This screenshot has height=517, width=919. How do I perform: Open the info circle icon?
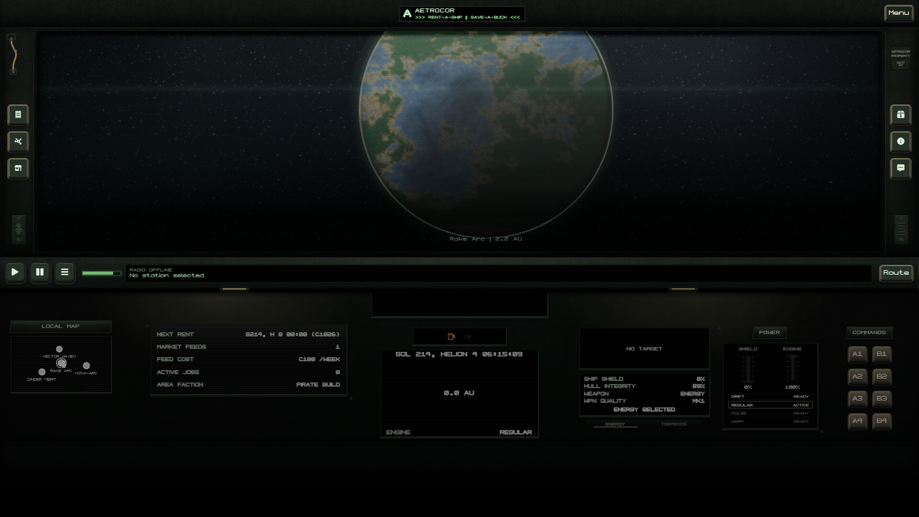[x=900, y=142]
